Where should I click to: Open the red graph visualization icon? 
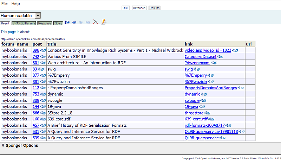pyautogui.click(x=95, y=22)
